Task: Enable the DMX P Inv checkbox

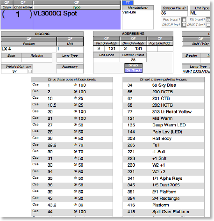Action: coord(184,25)
